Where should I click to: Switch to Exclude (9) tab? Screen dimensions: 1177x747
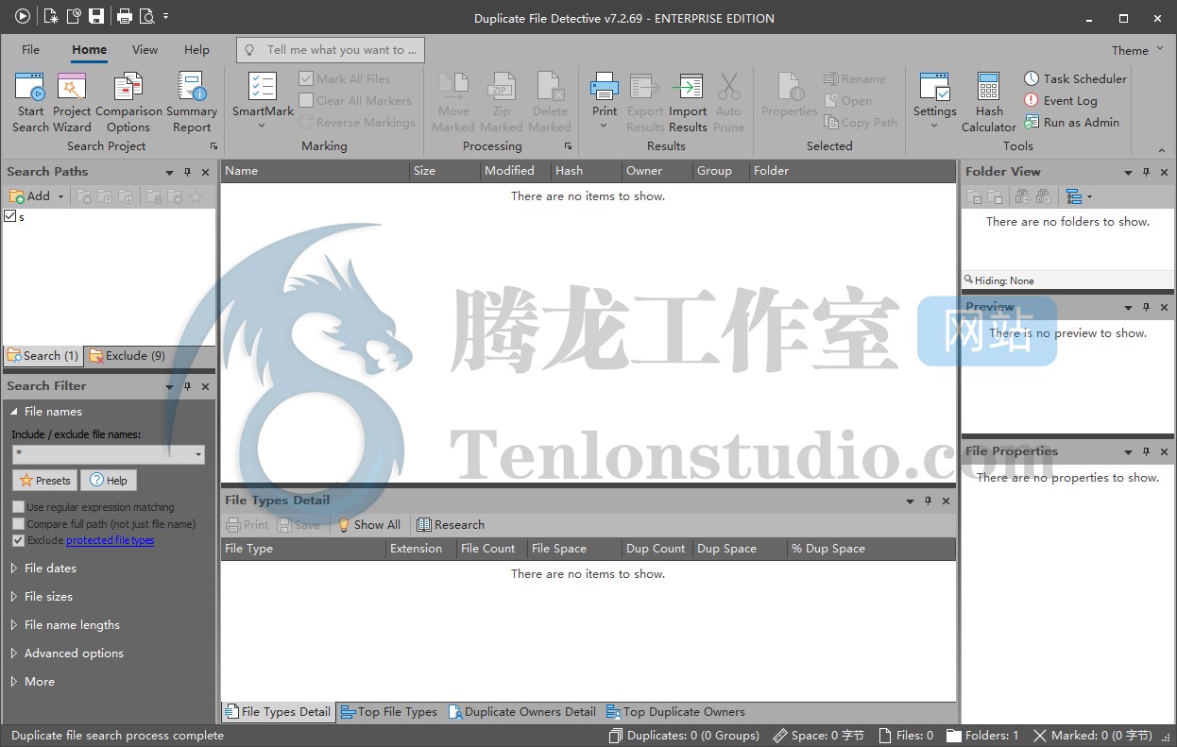(x=128, y=356)
